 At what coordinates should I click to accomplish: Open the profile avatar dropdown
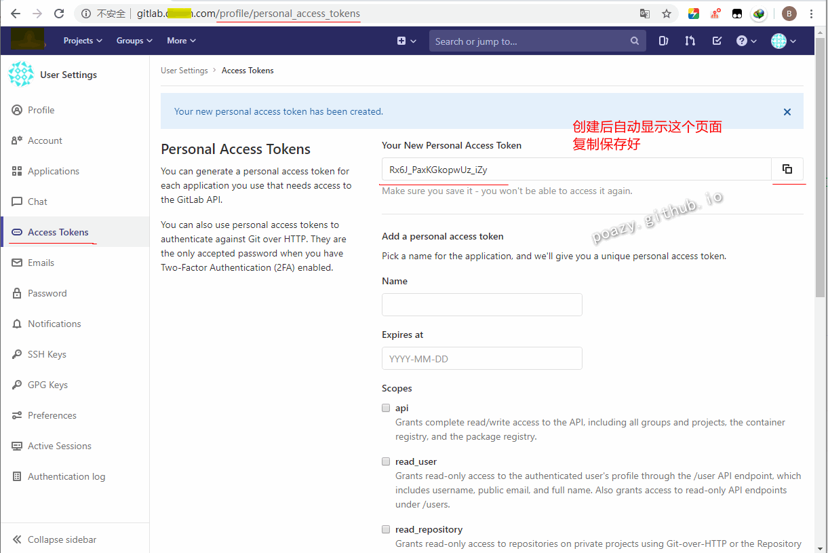(x=782, y=41)
